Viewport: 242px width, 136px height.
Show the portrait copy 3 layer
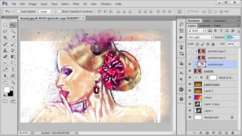tap(190, 51)
